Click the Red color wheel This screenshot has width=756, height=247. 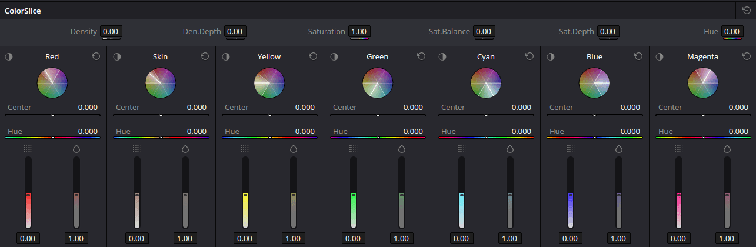tap(52, 82)
